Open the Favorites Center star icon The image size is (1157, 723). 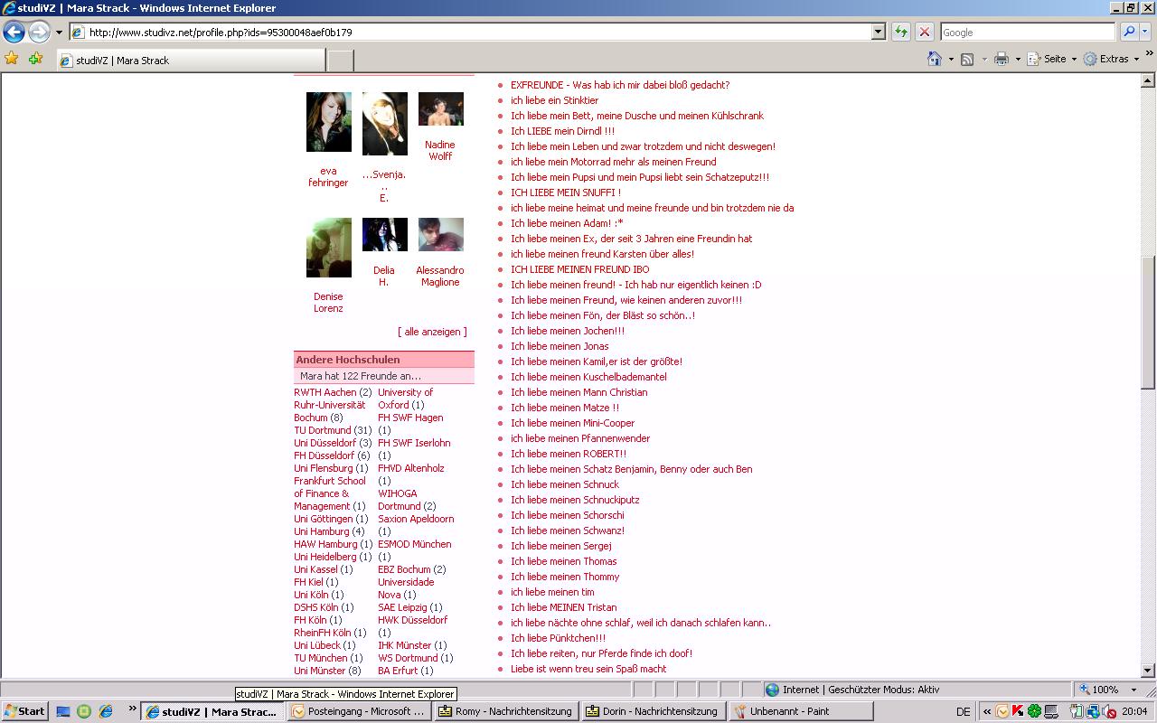point(12,59)
